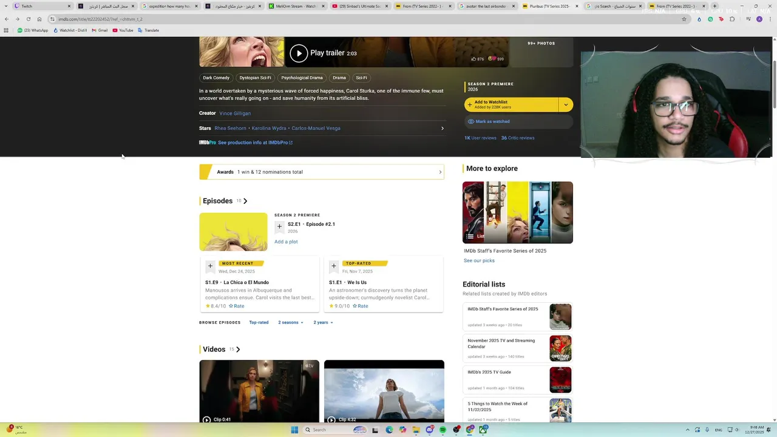The image size is (777, 437).
Task: Click the Psychological Drama genre chip
Action: point(302,78)
